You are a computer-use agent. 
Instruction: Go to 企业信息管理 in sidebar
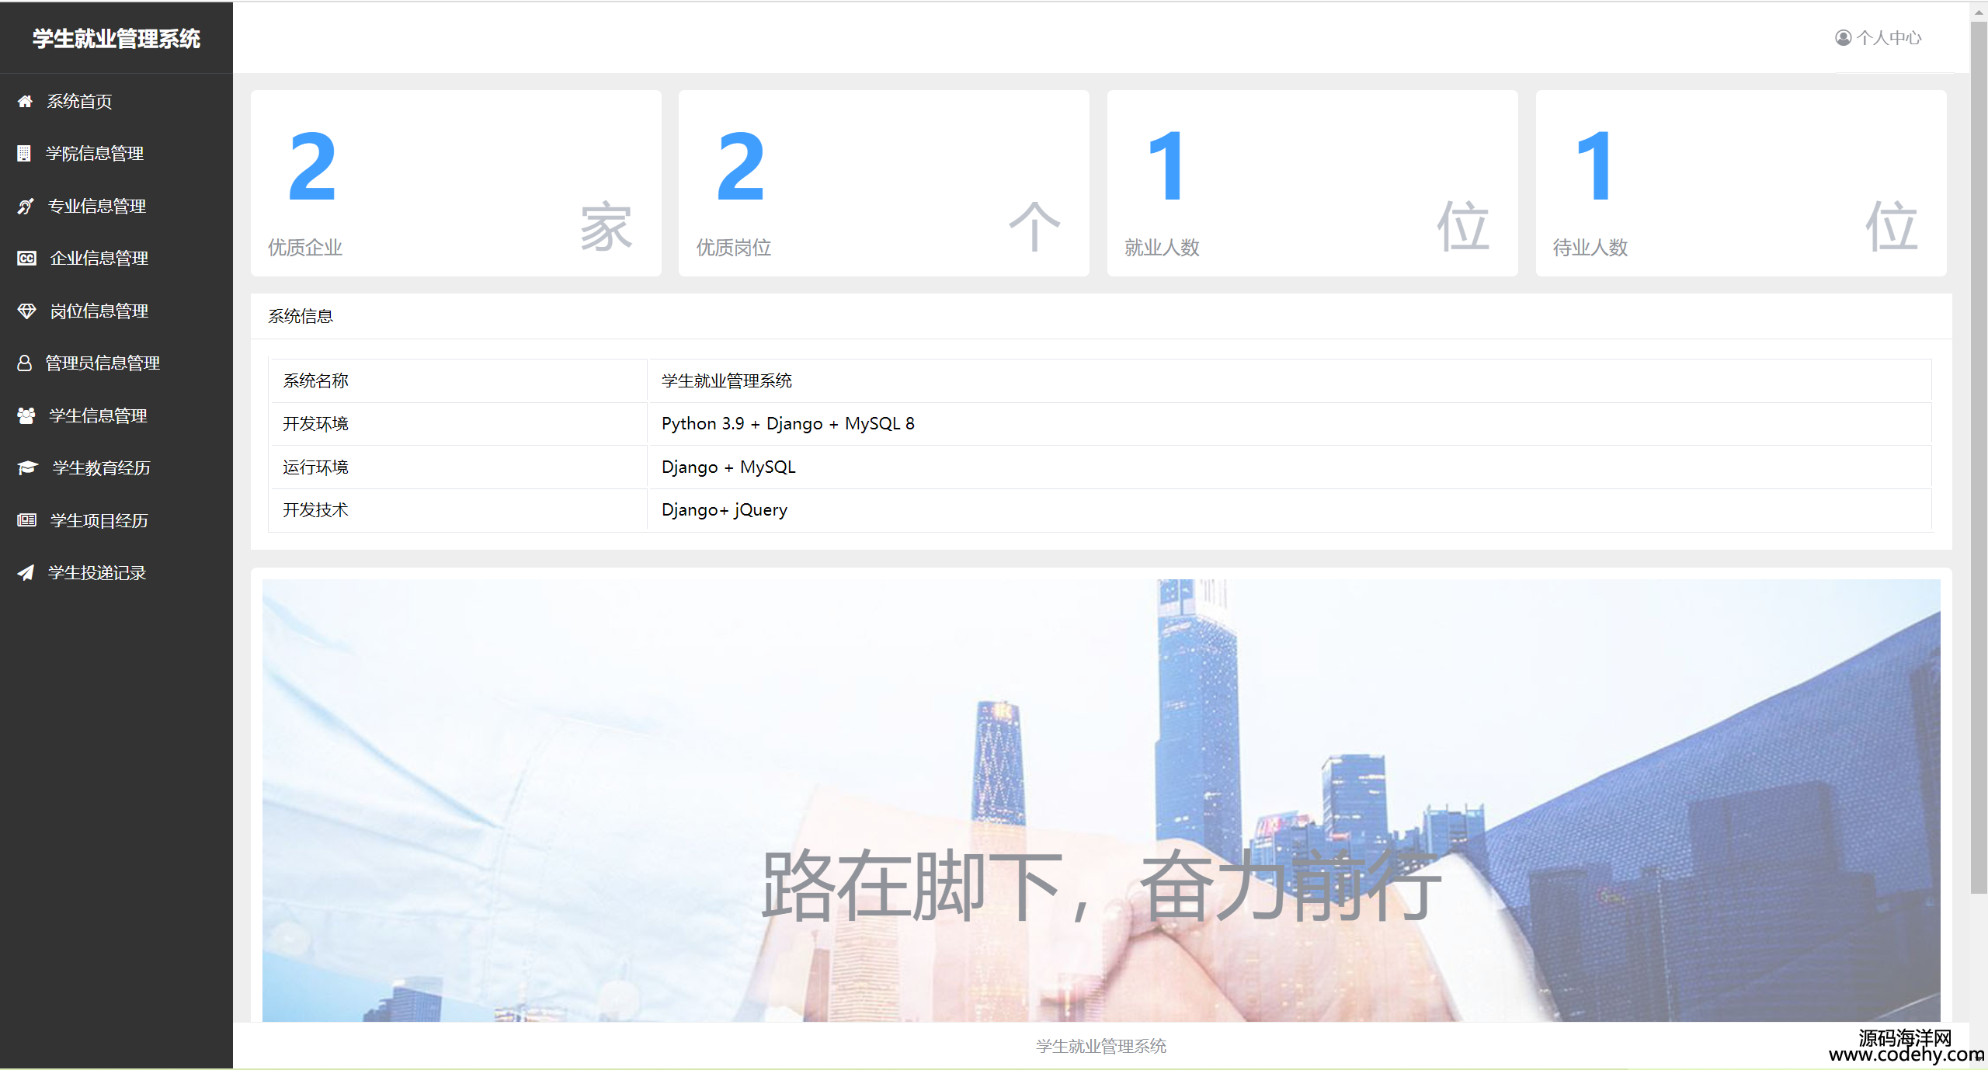click(99, 259)
